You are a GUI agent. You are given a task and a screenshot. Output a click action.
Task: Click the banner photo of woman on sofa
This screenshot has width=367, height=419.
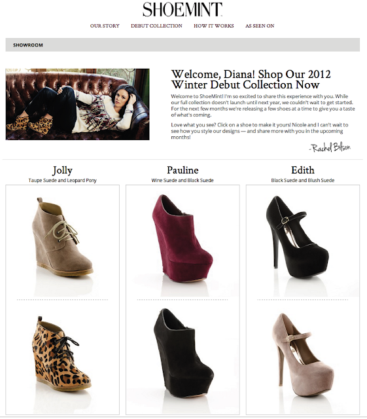coord(77,104)
